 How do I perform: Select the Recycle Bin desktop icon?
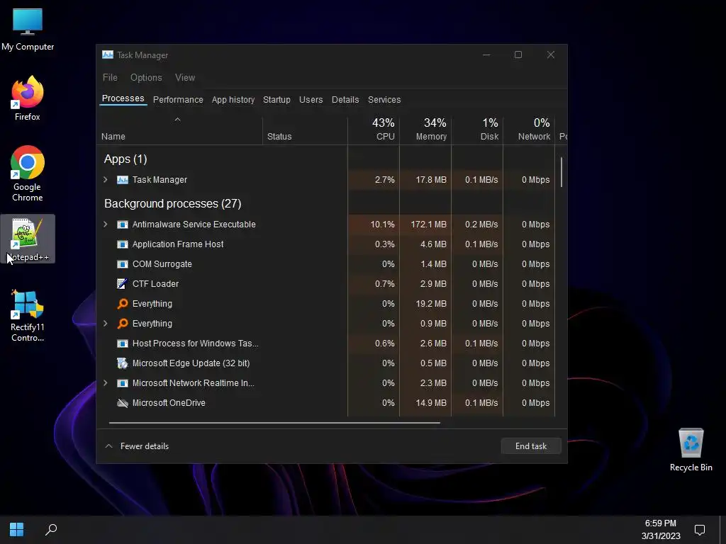coord(691,450)
